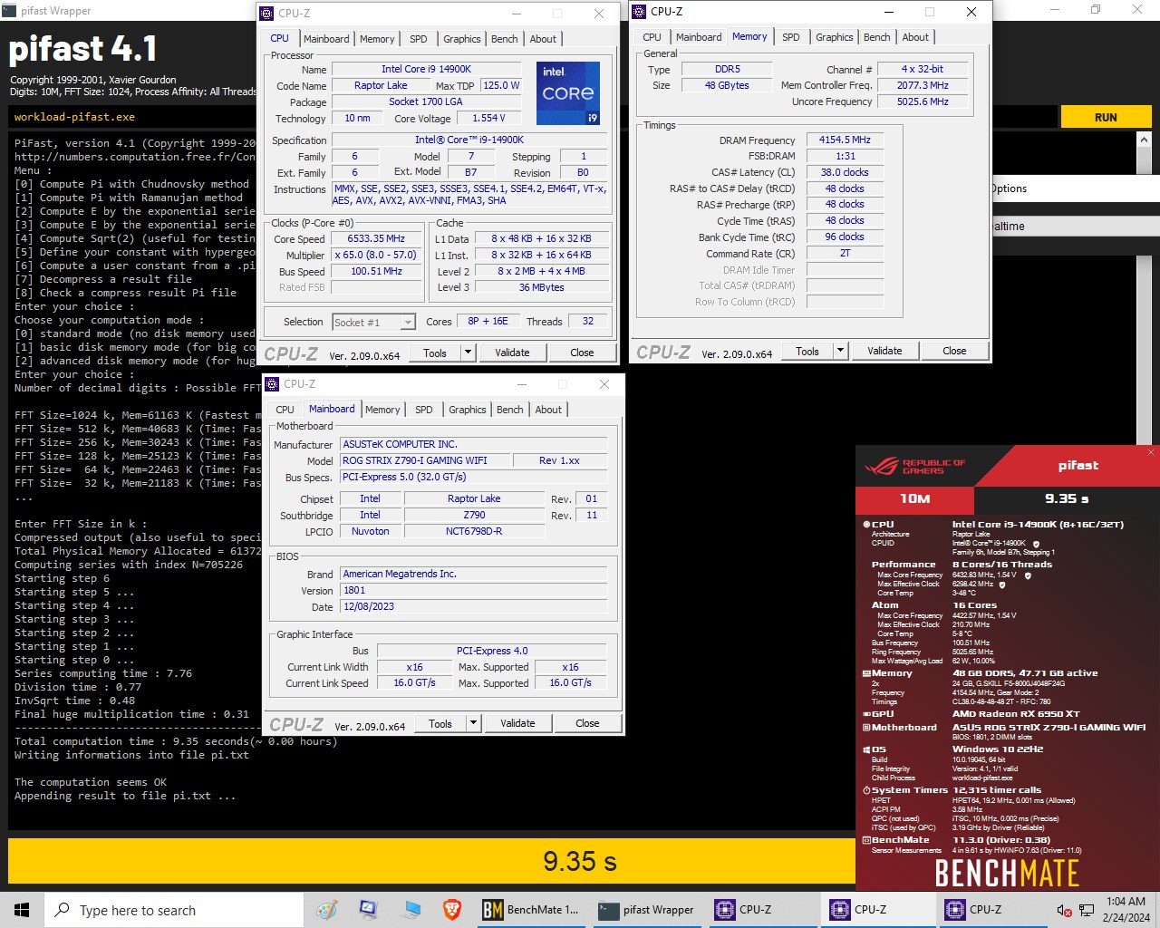The image size is (1160, 928).
Task: Click Close button in CPU-Z processor window
Action: click(582, 353)
